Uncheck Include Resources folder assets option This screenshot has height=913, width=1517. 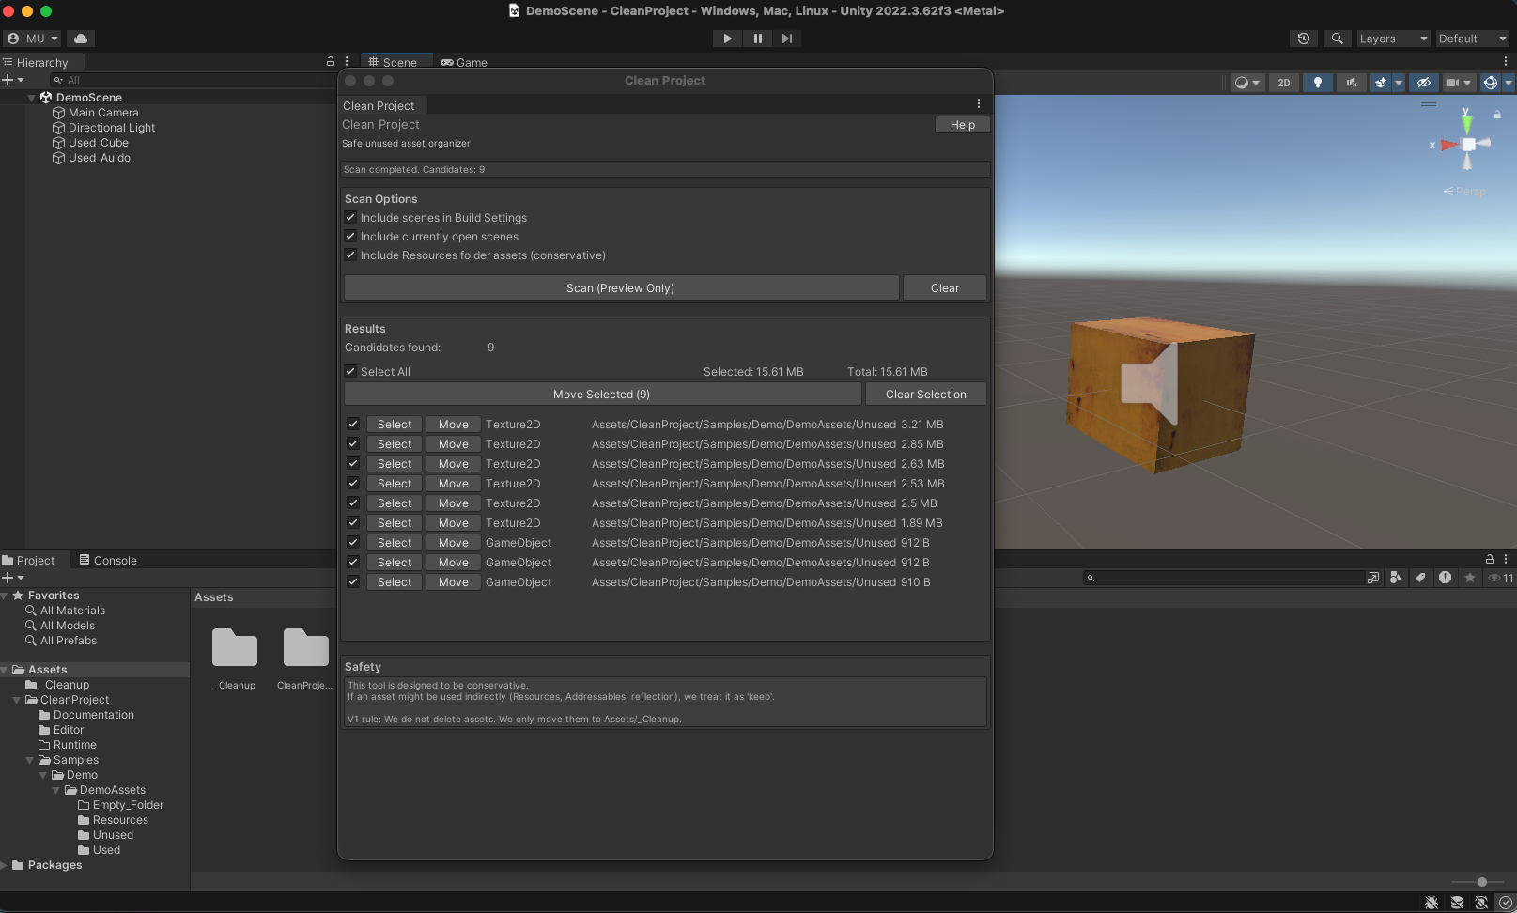[x=350, y=255]
